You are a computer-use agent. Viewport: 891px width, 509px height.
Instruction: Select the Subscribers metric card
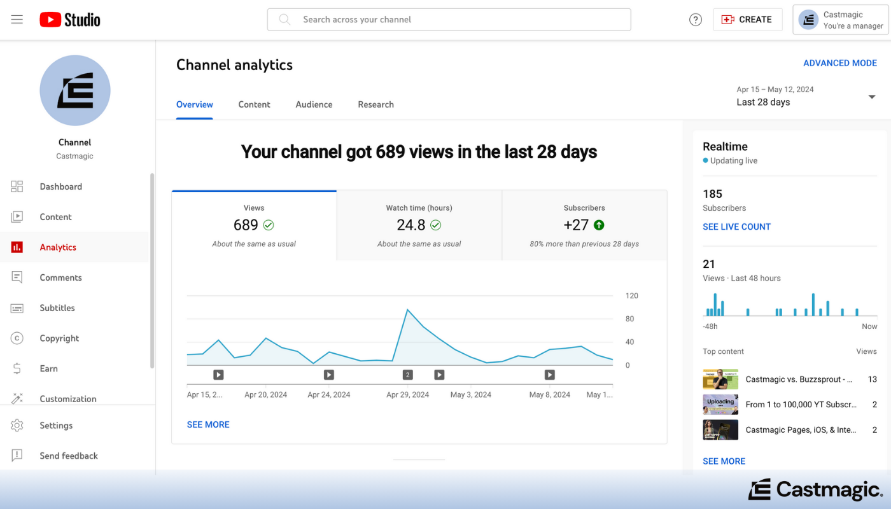click(584, 225)
